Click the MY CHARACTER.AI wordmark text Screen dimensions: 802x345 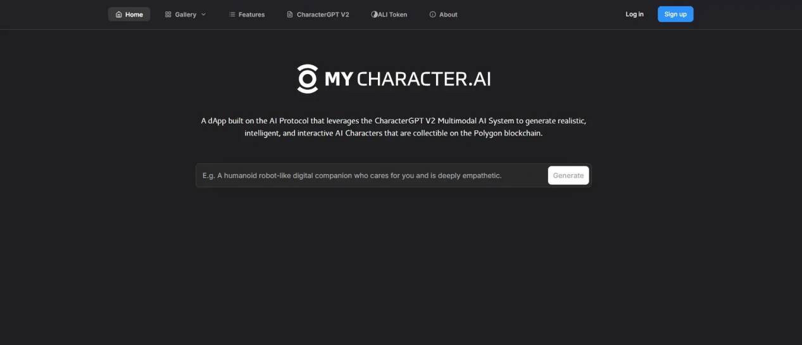coord(408,79)
